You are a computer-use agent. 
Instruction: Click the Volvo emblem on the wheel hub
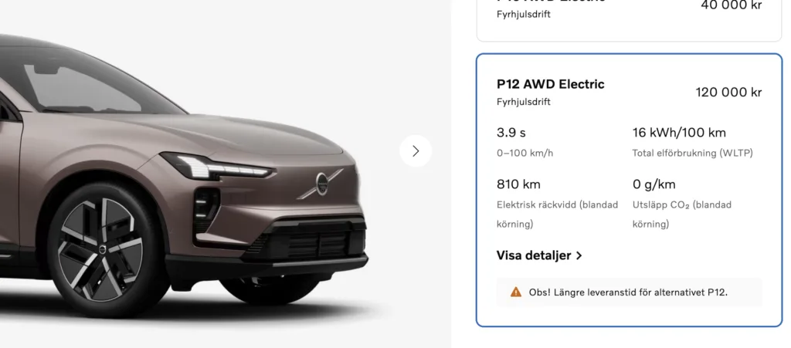pyautogui.click(x=101, y=250)
